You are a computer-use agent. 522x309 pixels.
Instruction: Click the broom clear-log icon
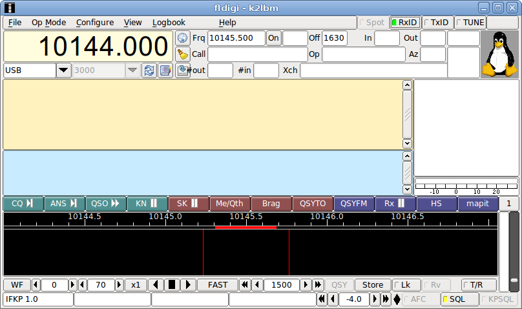[182, 54]
